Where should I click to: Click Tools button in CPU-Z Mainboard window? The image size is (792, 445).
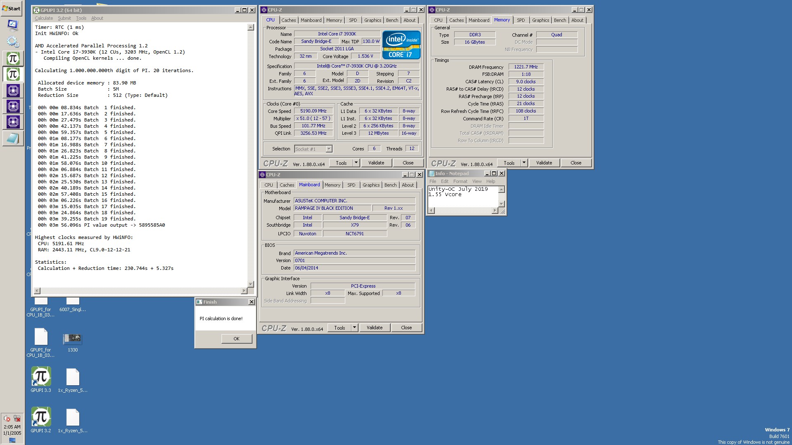click(x=339, y=328)
